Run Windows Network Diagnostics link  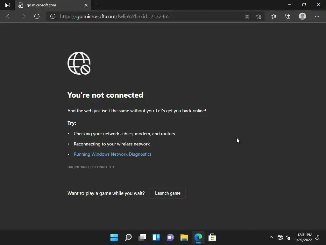tap(112, 154)
